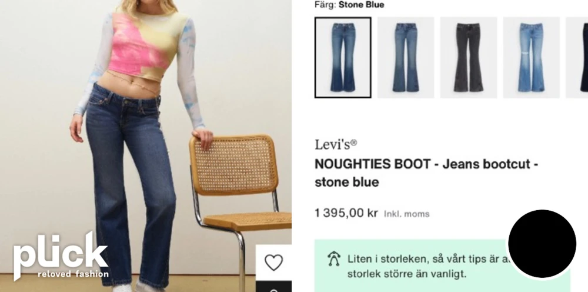This screenshot has height=292, width=588.
Task: Click the Färg: Stone Blue label
Action: (x=349, y=5)
